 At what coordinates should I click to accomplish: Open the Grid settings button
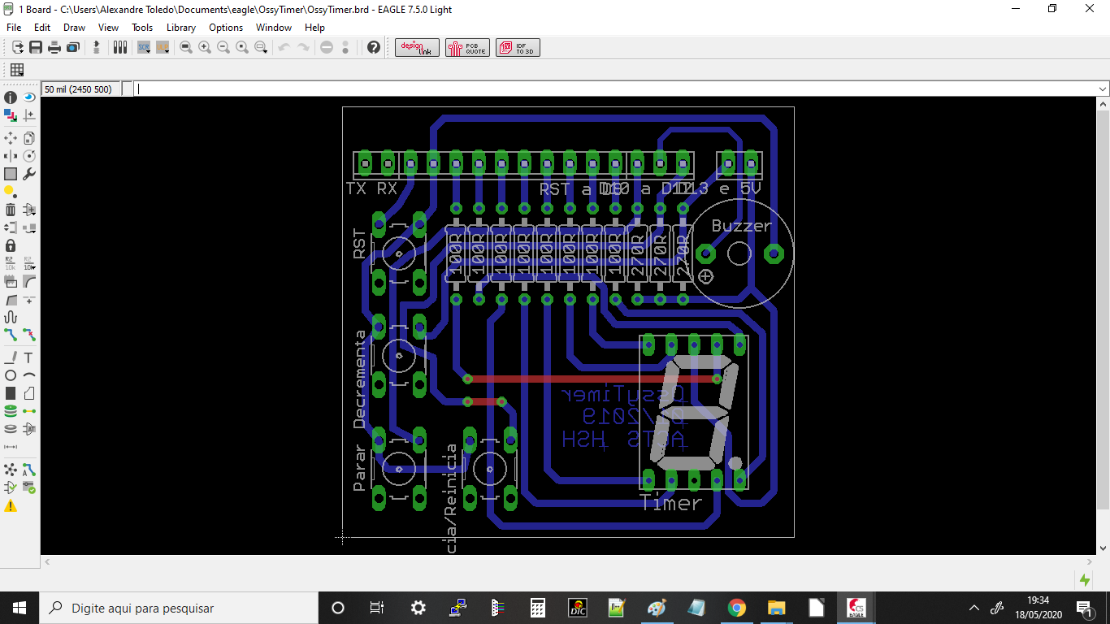(17, 70)
